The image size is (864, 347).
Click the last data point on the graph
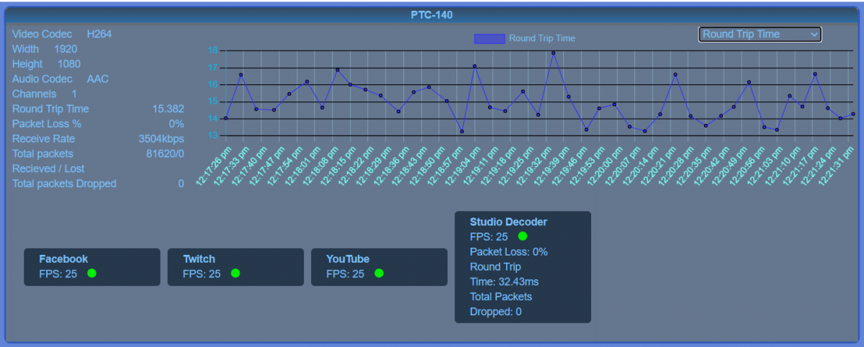pyautogui.click(x=852, y=114)
